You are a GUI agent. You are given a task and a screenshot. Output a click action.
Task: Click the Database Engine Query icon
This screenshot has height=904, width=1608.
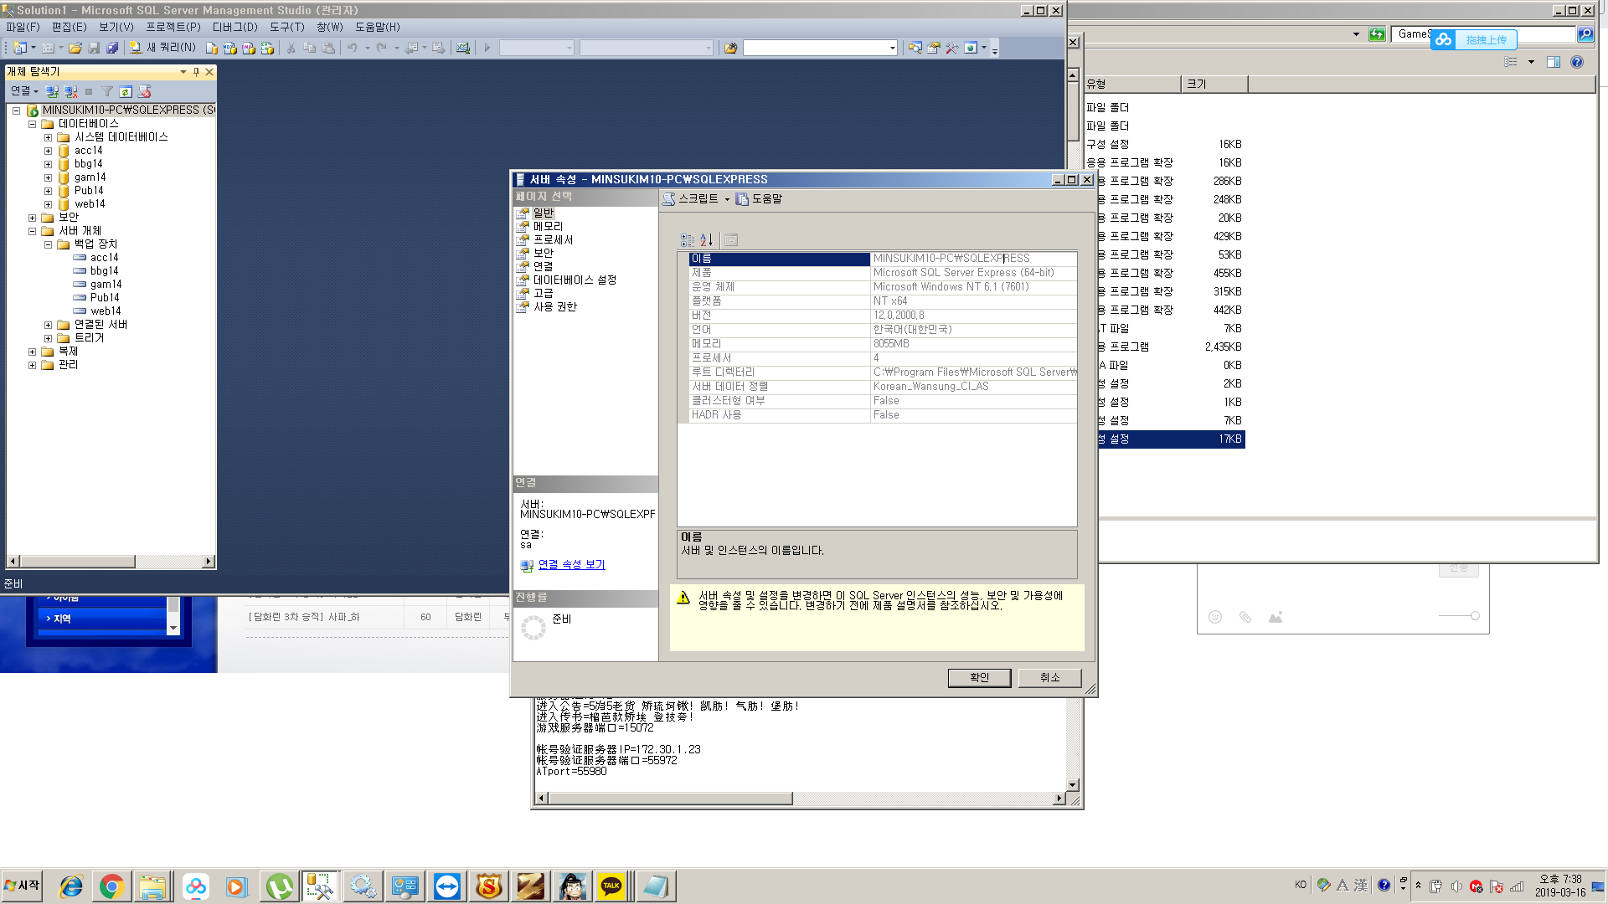click(x=212, y=48)
